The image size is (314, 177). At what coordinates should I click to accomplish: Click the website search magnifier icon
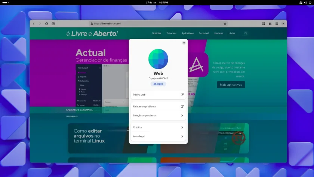246,33
